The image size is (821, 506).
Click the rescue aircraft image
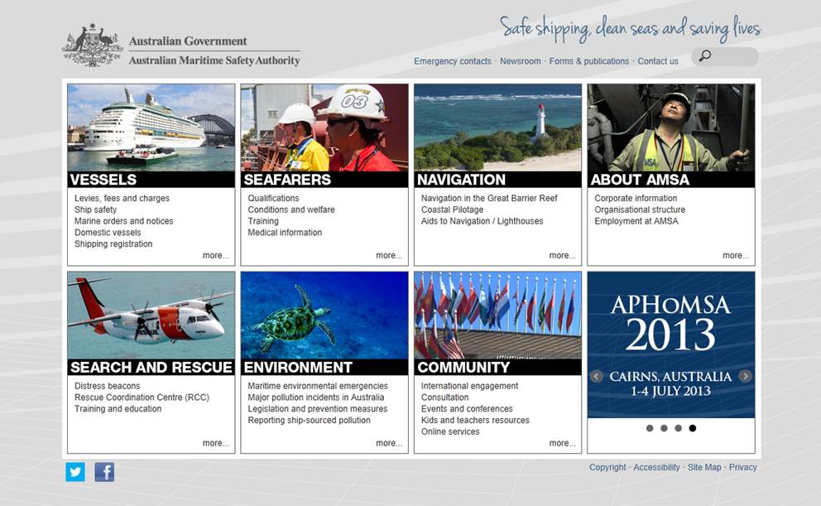point(151,316)
